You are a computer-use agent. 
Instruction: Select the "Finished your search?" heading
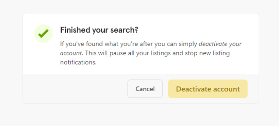[99, 30]
